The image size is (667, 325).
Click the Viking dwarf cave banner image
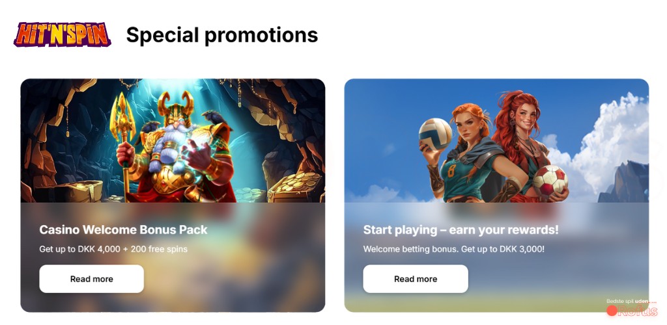173,140
